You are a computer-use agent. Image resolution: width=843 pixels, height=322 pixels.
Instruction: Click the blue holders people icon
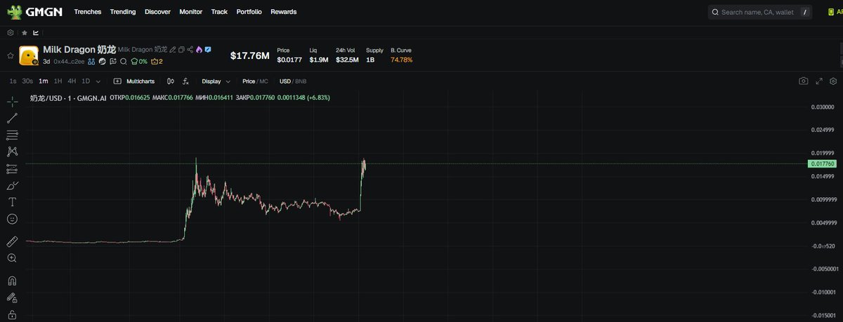(x=91, y=62)
